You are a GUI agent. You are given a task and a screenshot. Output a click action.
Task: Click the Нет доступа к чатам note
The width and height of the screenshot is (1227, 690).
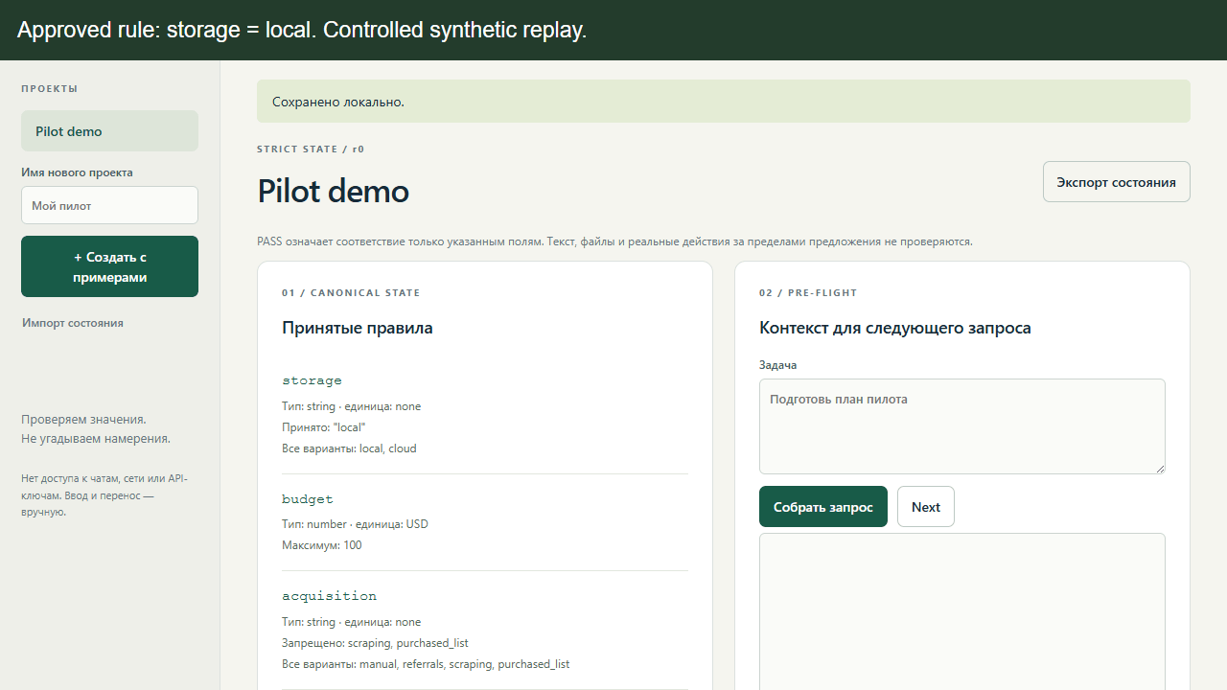[x=104, y=495]
